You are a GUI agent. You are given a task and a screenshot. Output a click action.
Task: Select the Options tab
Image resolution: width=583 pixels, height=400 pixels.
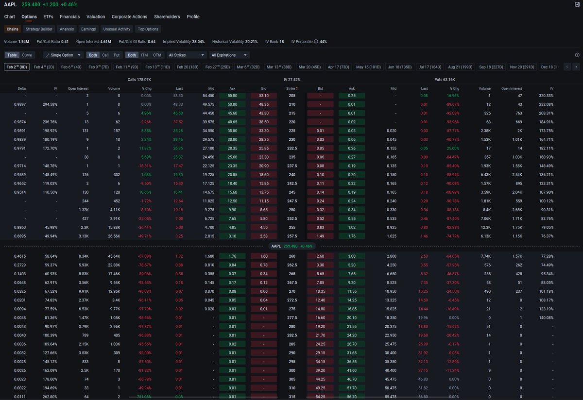[29, 17]
